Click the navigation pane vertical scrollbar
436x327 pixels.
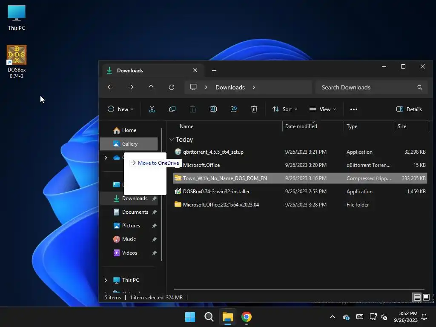pyautogui.click(x=162, y=195)
